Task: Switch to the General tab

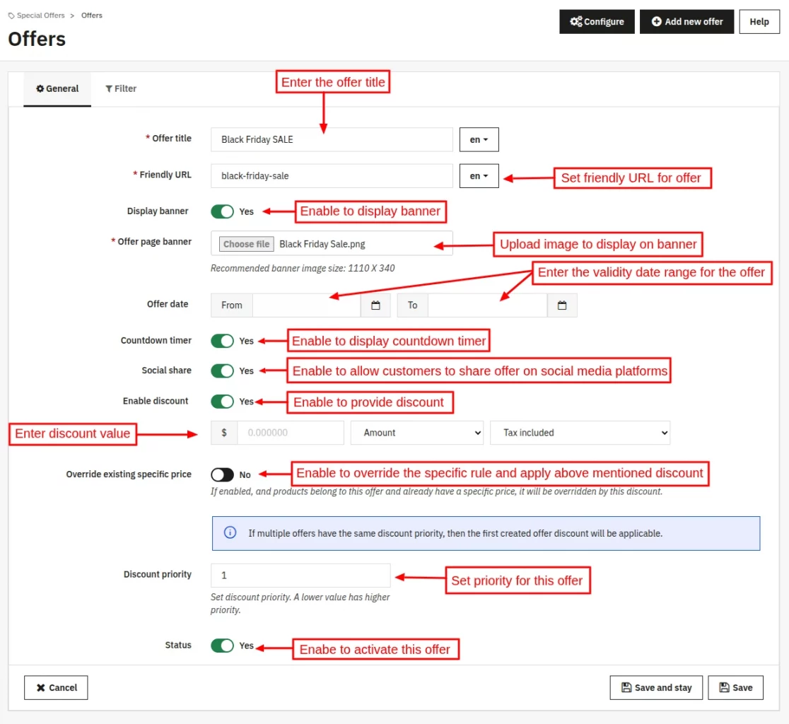Action: click(x=57, y=89)
